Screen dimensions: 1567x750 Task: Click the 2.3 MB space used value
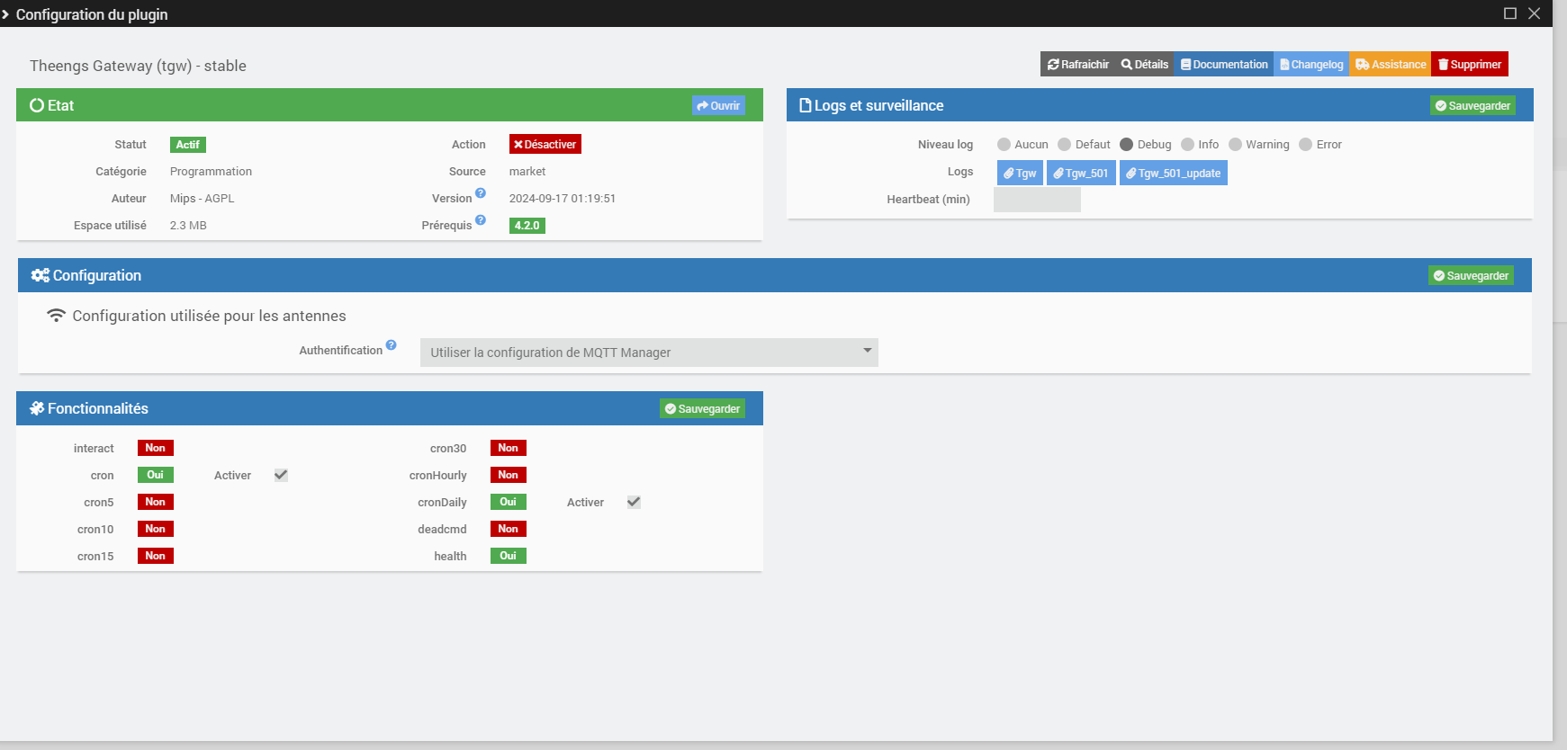coord(188,226)
